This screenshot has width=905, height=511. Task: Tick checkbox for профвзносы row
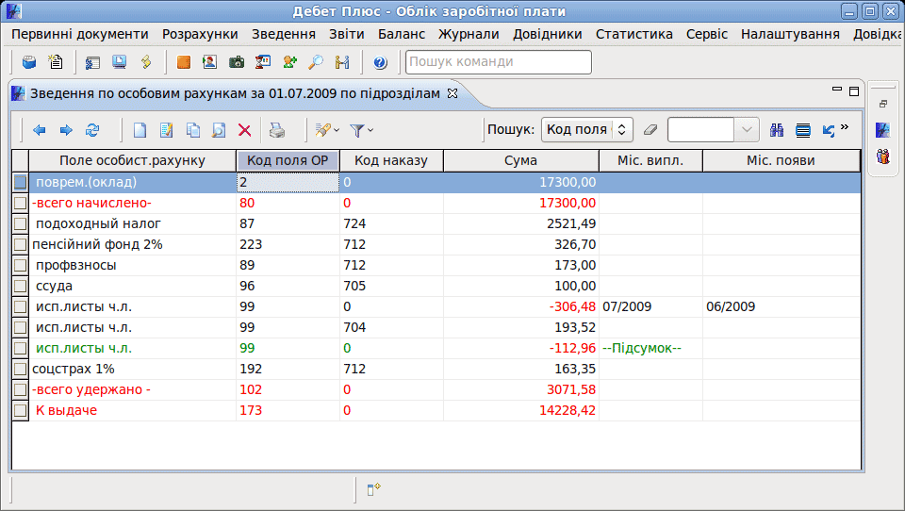(x=20, y=266)
